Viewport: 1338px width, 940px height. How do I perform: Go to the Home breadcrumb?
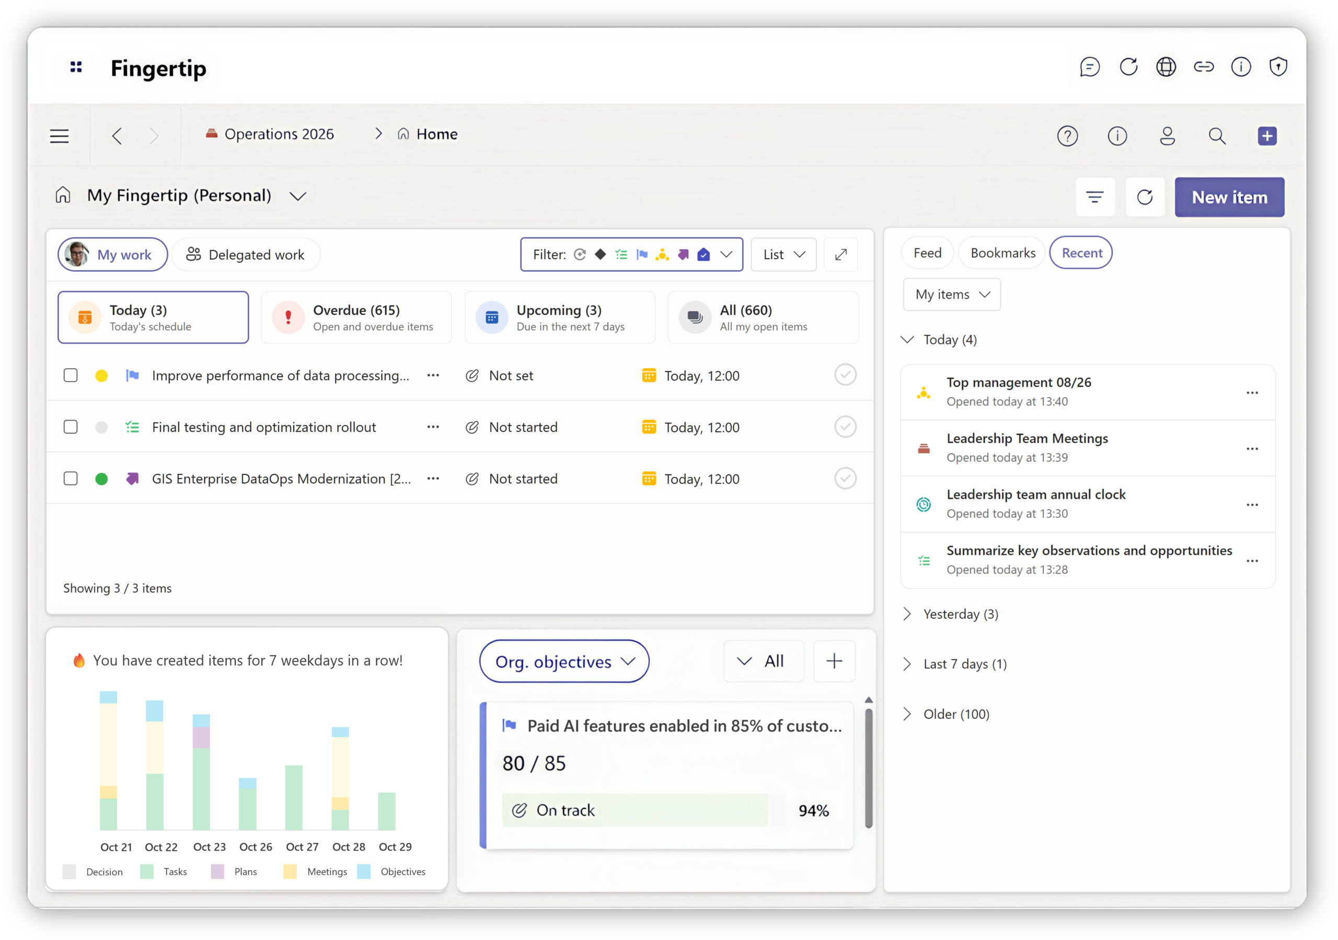(428, 134)
